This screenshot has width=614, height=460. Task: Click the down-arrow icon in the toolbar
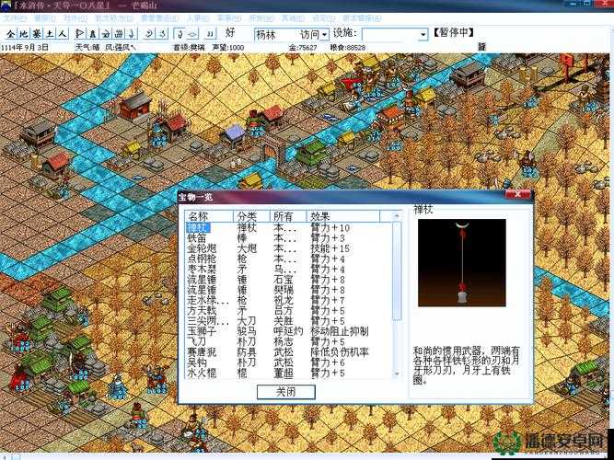coord(132,34)
